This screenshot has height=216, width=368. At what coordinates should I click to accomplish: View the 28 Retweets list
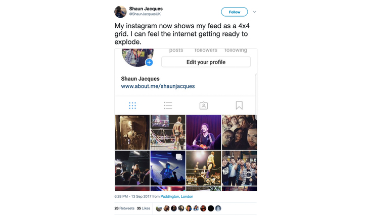coord(124,208)
